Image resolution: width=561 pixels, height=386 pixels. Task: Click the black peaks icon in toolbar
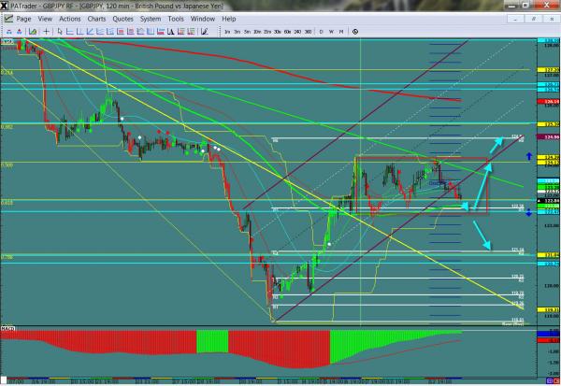coord(171,32)
